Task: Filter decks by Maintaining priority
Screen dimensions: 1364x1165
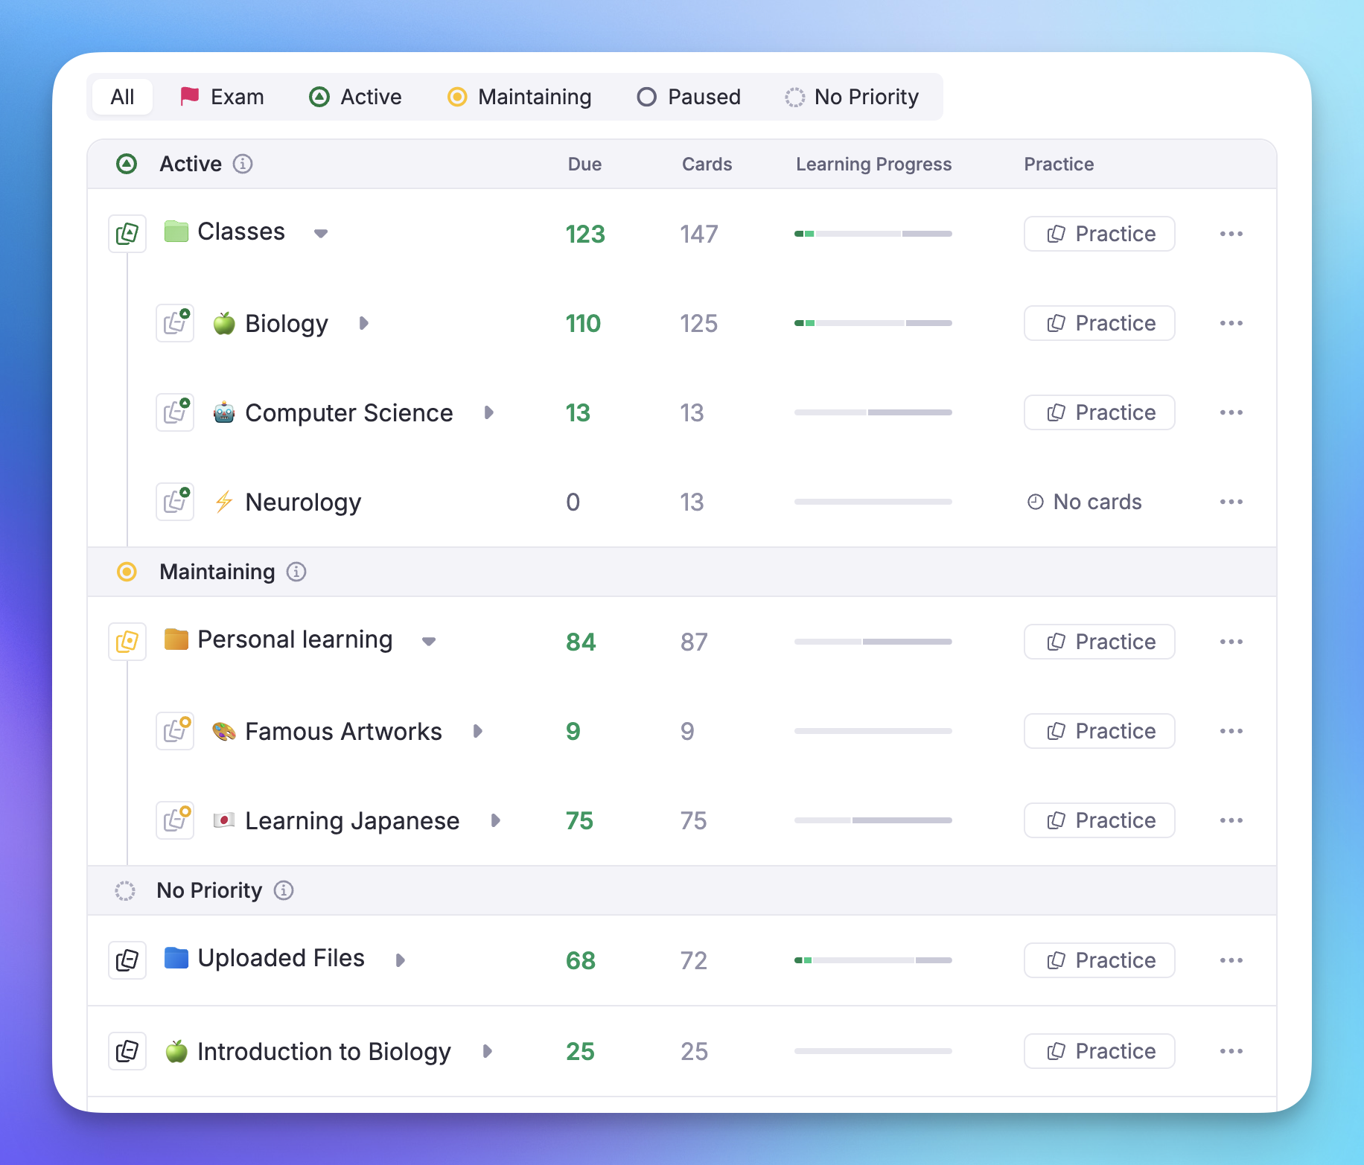Action: 519,97
